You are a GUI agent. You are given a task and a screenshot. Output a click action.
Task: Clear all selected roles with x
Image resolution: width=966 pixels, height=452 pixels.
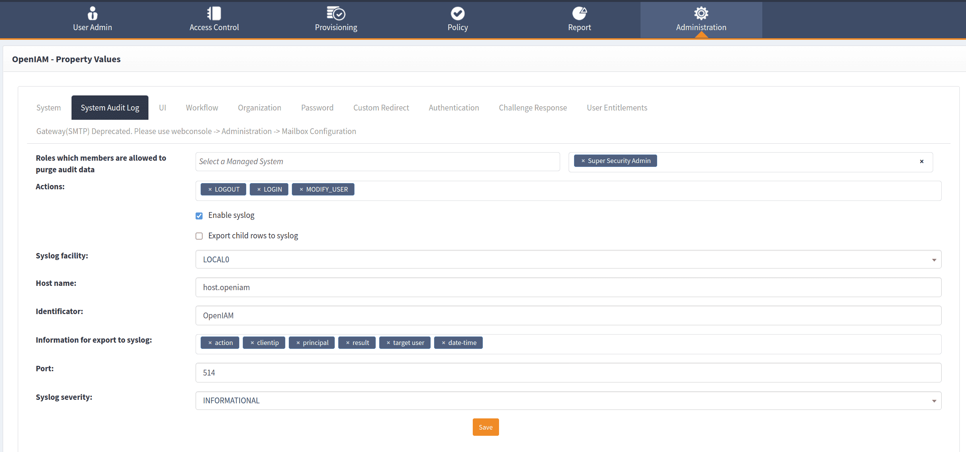pos(922,161)
